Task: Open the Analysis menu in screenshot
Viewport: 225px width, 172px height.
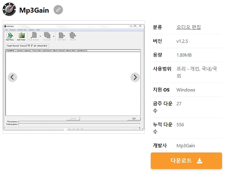Action: click(13, 30)
